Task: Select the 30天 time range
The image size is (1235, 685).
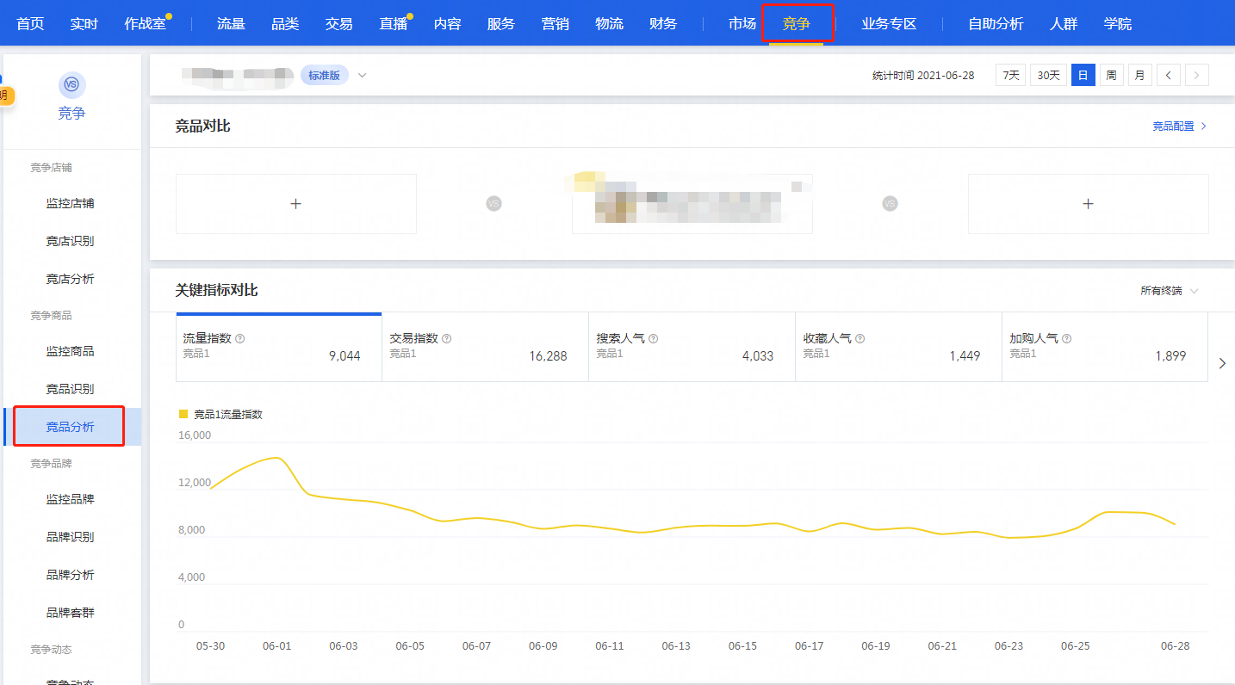Action: pyautogui.click(x=1048, y=75)
